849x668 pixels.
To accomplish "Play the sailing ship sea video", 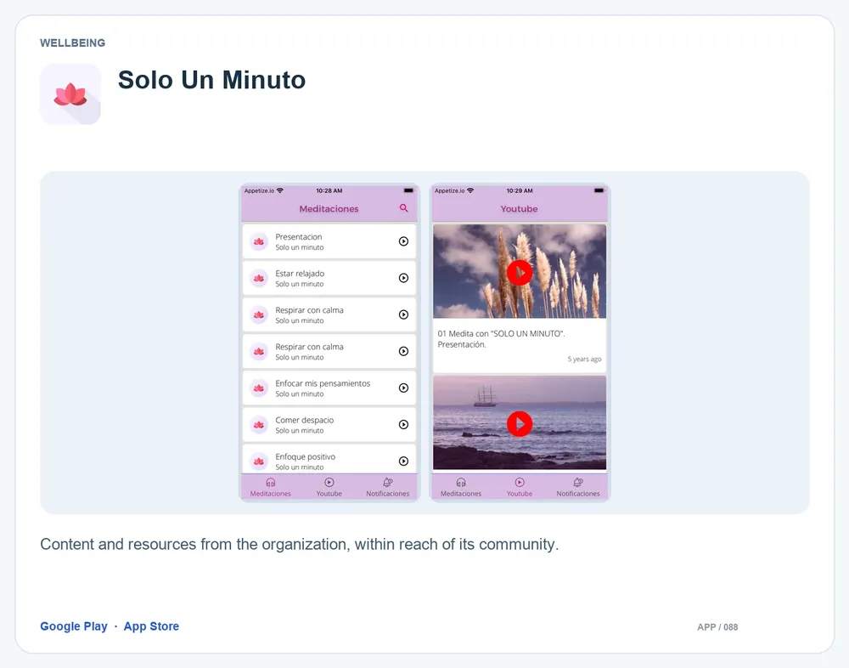I will tap(520, 423).
